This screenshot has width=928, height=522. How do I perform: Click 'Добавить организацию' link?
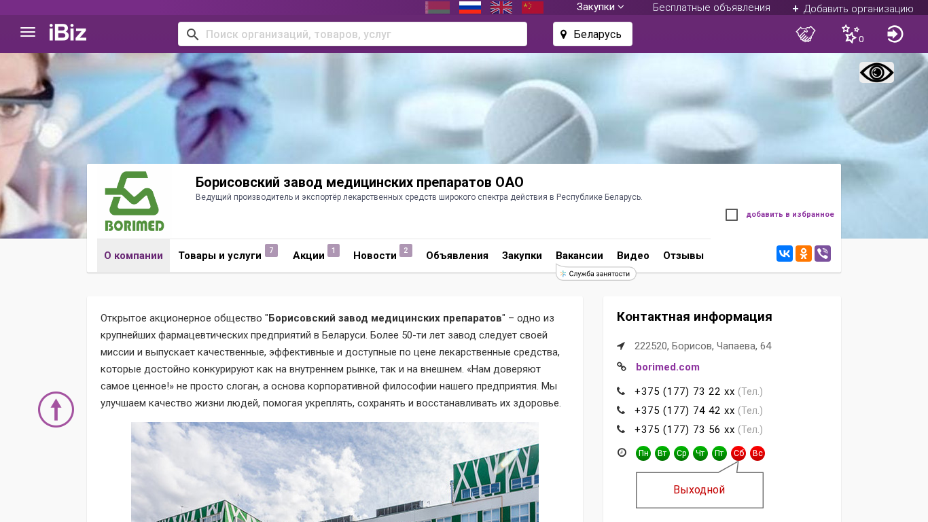[x=853, y=8]
